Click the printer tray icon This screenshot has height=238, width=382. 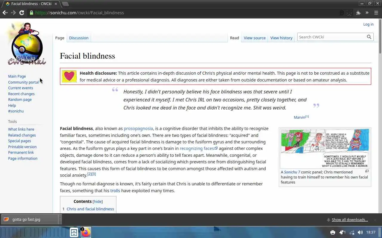[333, 232]
